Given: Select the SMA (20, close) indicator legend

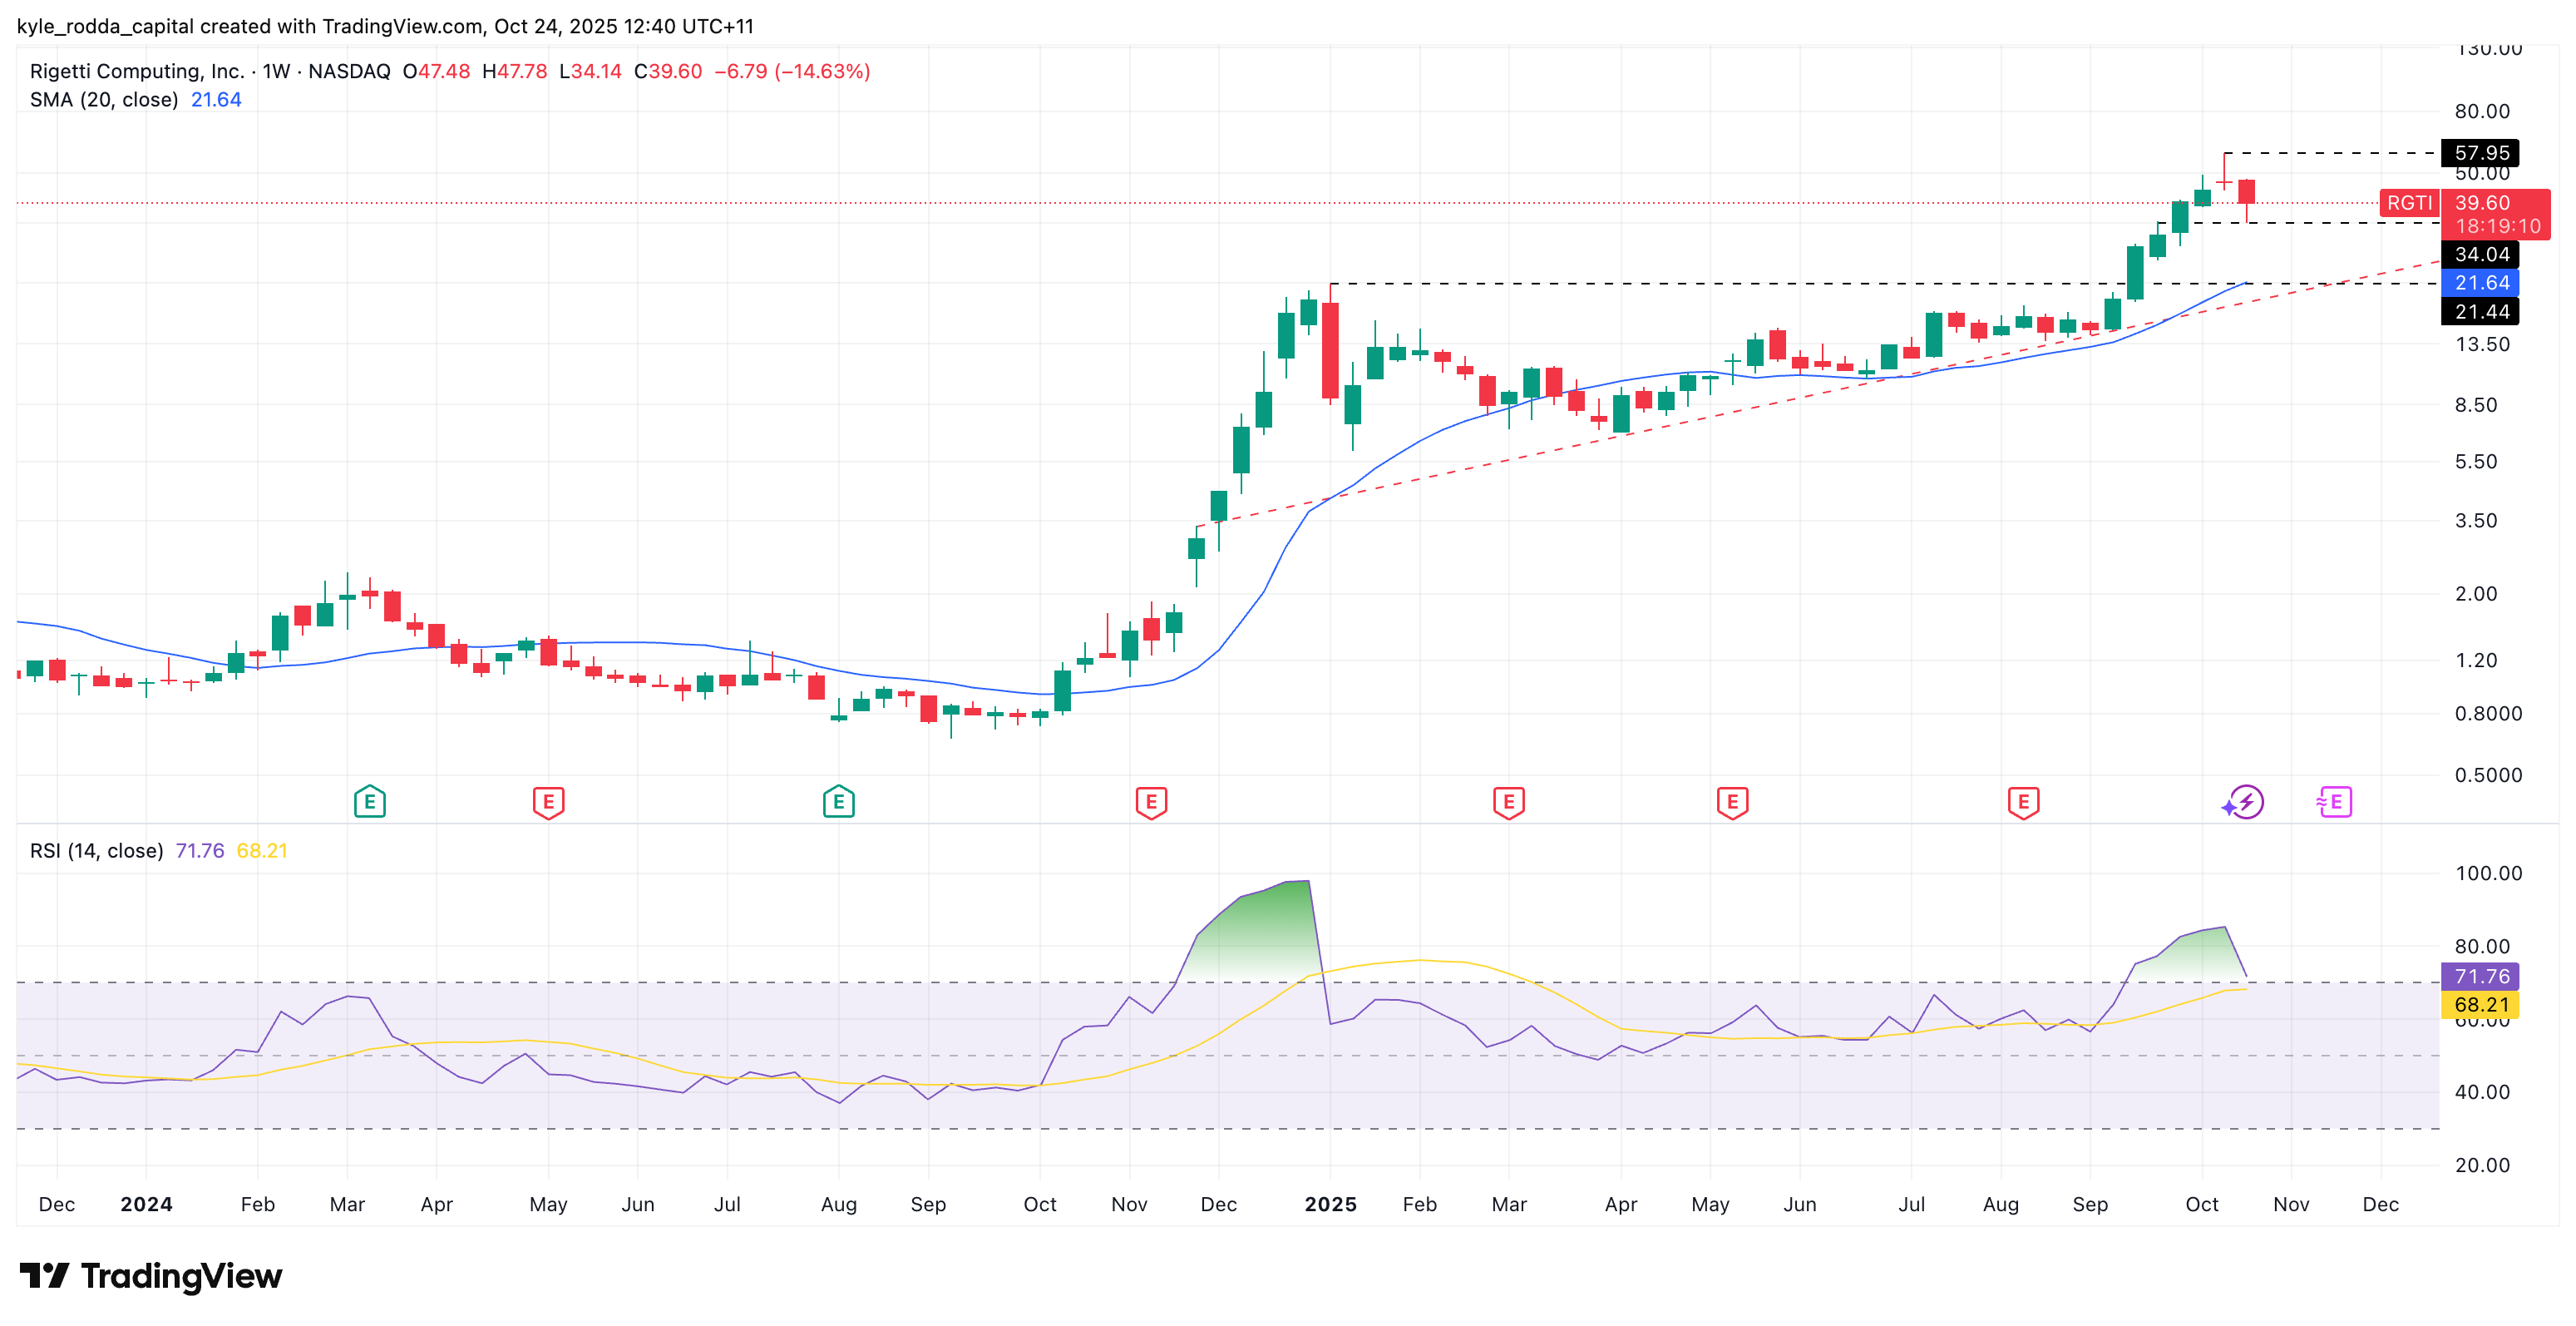Looking at the screenshot, I should 104,99.
